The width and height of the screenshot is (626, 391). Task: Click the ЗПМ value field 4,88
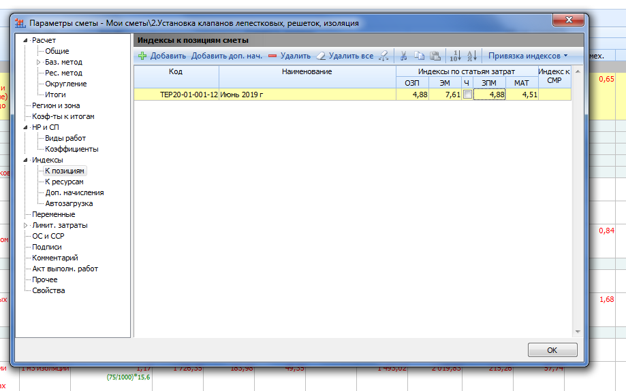point(489,95)
